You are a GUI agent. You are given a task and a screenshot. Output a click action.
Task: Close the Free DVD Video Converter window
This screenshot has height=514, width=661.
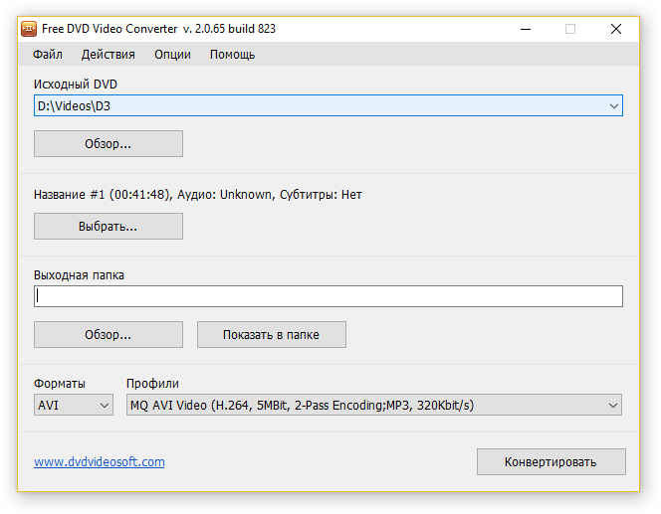pos(616,29)
